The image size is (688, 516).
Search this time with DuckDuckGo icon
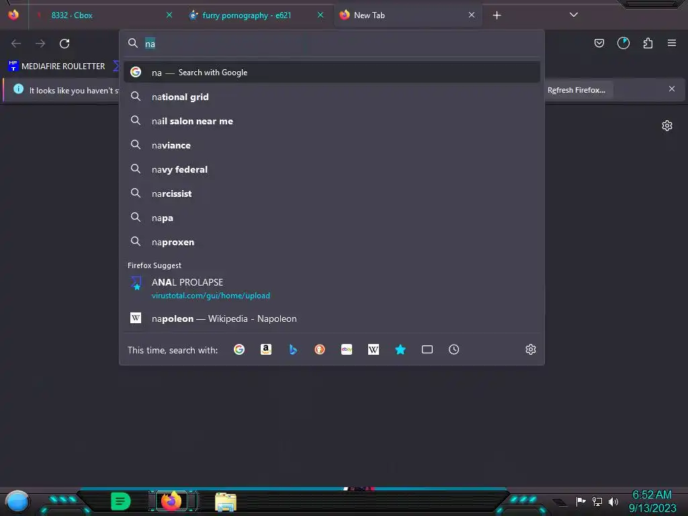pyautogui.click(x=319, y=349)
